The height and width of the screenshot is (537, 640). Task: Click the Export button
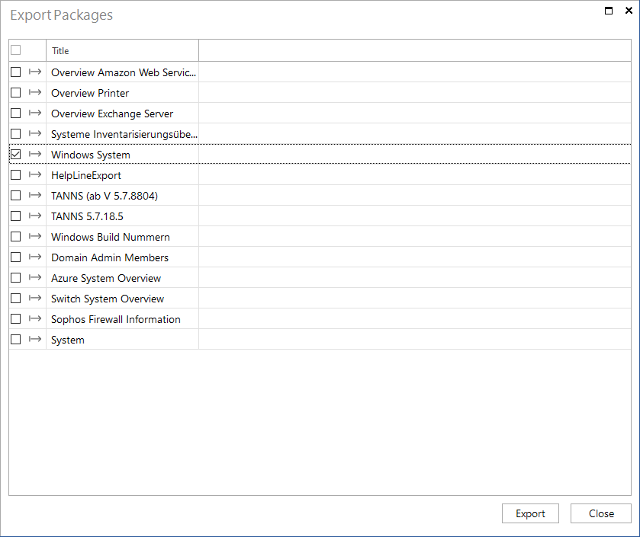click(x=530, y=513)
